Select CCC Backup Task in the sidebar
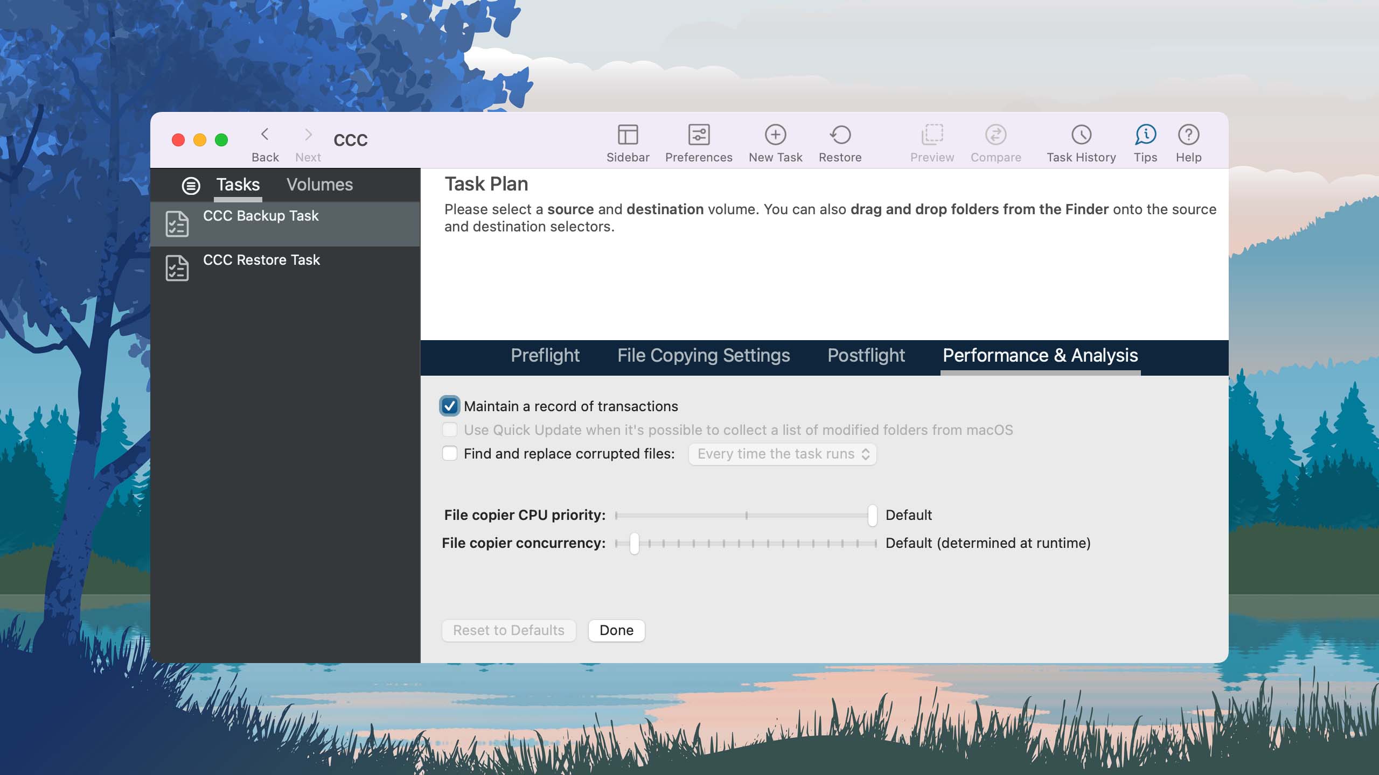This screenshot has height=775, width=1379. pyautogui.click(x=285, y=224)
